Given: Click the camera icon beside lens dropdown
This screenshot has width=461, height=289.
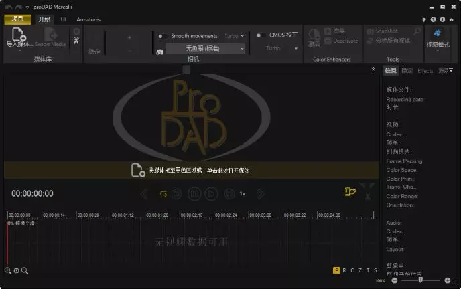Looking at the screenshot, I should tap(159, 52).
